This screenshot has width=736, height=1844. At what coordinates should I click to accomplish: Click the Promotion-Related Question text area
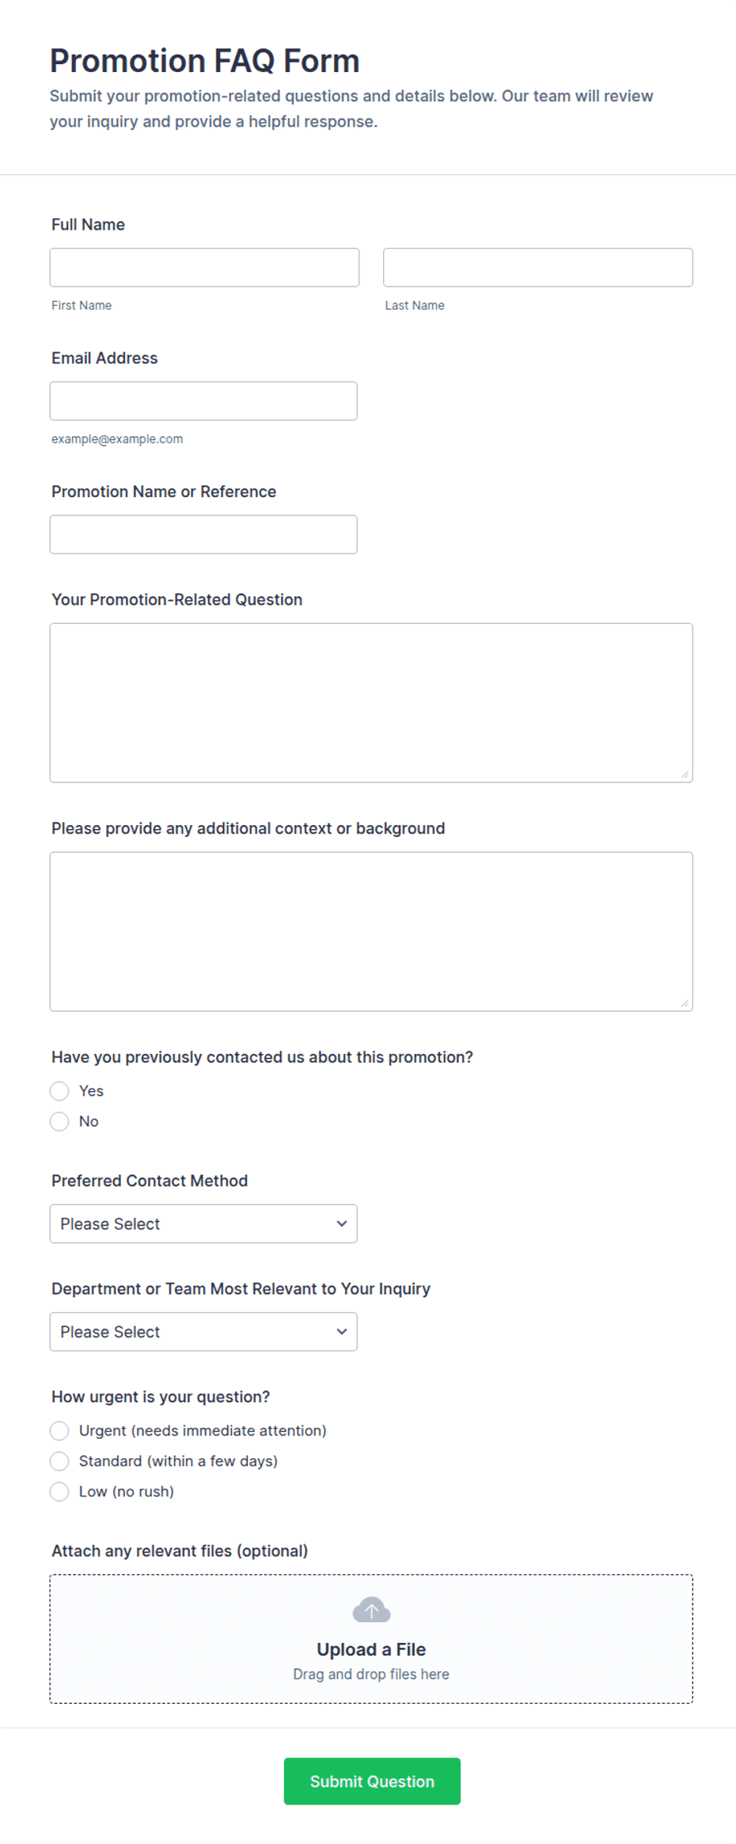(x=371, y=703)
